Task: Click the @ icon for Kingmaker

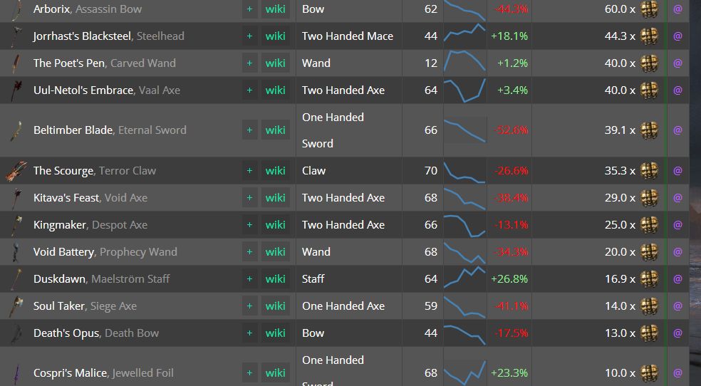Action: [677, 225]
